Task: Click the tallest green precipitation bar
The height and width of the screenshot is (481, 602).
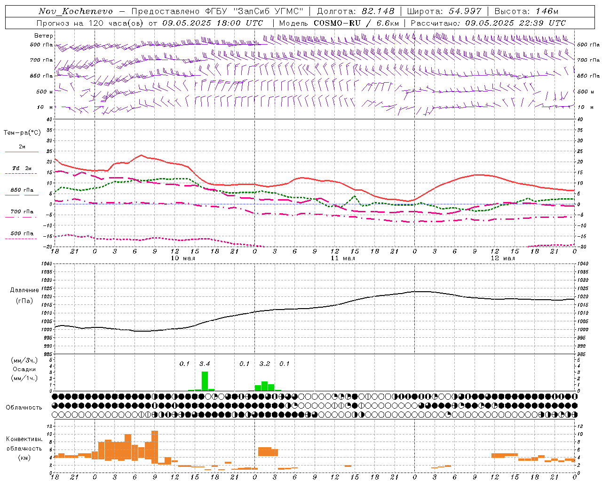Action: click(x=205, y=381)
